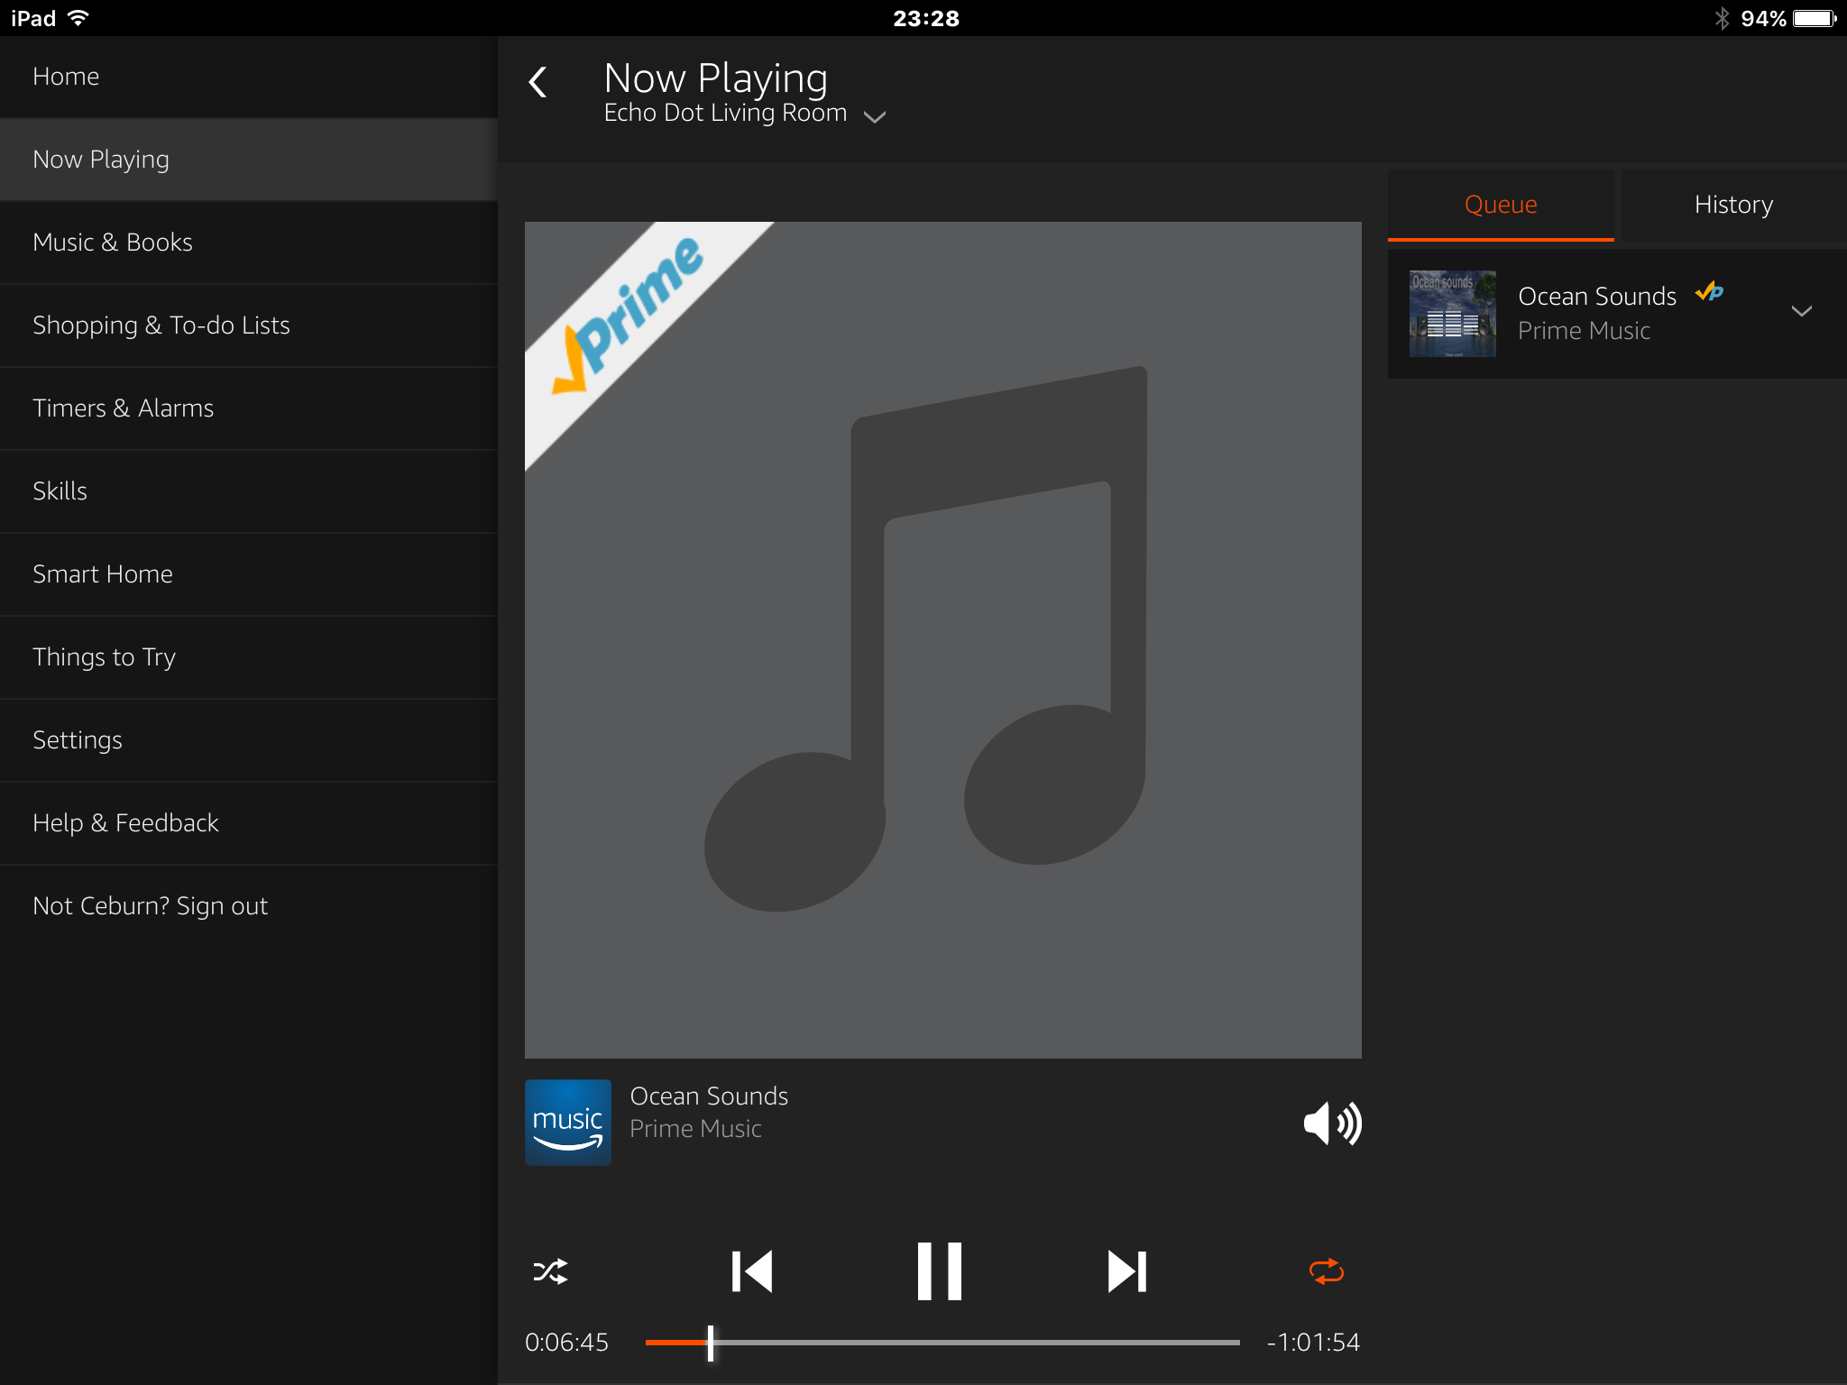Expand the Ocean Sounds queue item chevron

pyautogui.click(x=1801, y=312)
